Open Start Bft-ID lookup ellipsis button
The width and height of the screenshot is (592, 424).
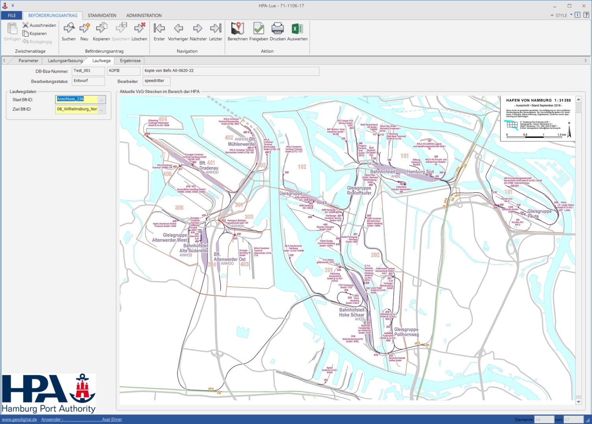101,100
